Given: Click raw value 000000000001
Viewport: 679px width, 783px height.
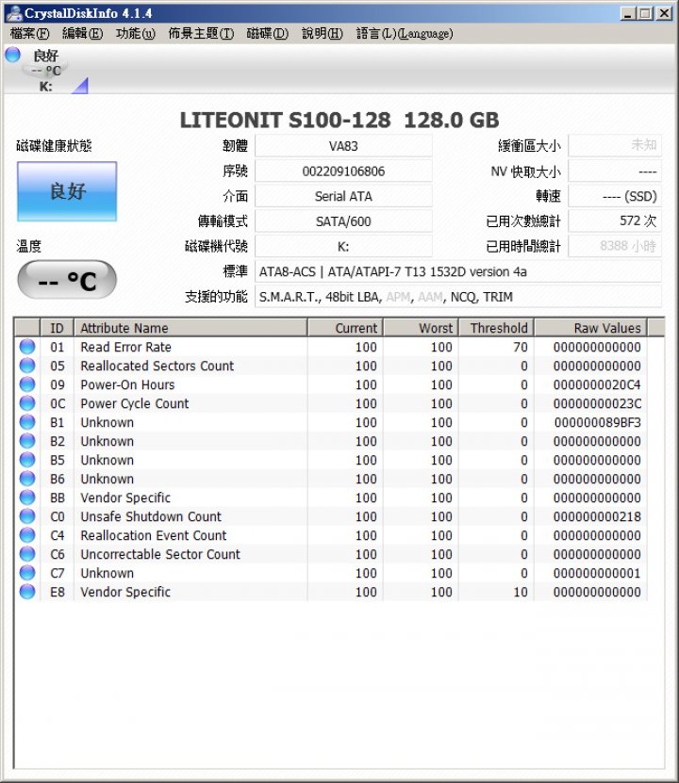Looking at the screenshot, I should [x=597, y=573].
